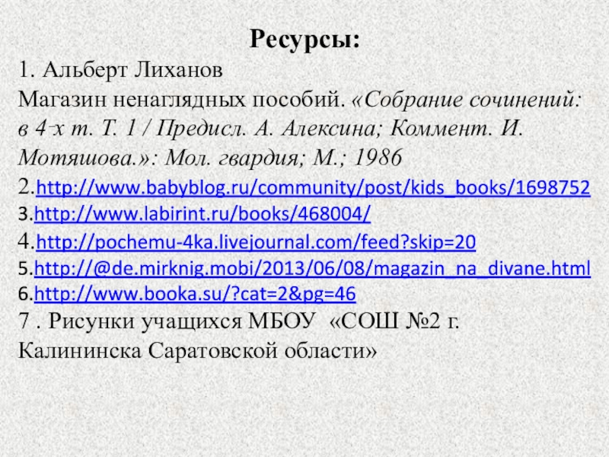
Task: Open the mirknig.mobi magazin_na_divane link
Action: [x=312, y=269]
